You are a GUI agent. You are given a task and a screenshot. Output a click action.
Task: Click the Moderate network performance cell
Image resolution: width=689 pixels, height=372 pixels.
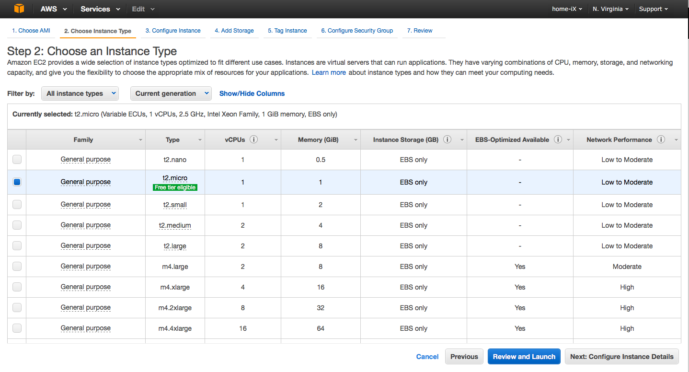tap(627, 267)
